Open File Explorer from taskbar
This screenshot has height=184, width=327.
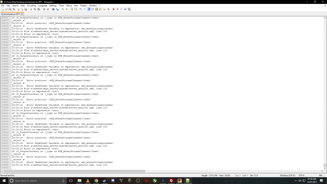(x=79, y=181)
